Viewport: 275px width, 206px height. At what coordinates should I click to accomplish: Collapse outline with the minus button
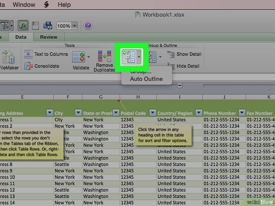[x=180, y=85]
